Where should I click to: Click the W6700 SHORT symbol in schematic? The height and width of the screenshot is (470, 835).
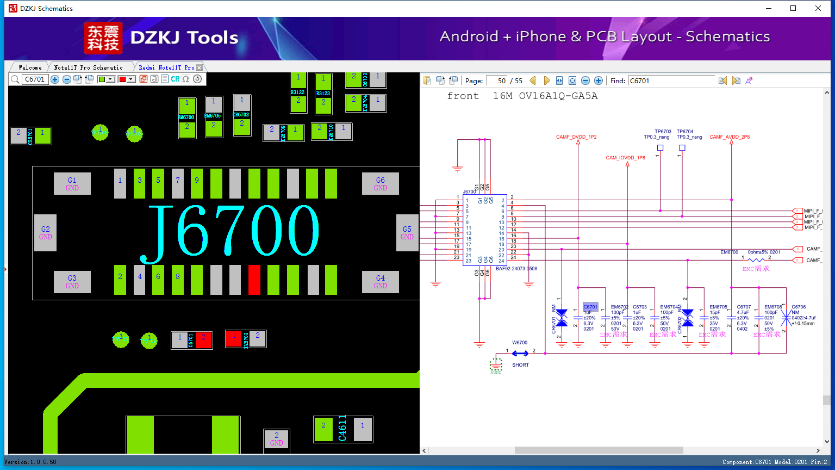pyautogui.click(x=520, y=354)
